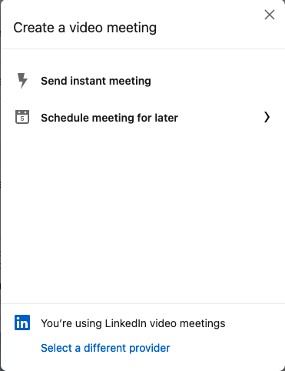Schedule a meeting for later

pos(142,118)
